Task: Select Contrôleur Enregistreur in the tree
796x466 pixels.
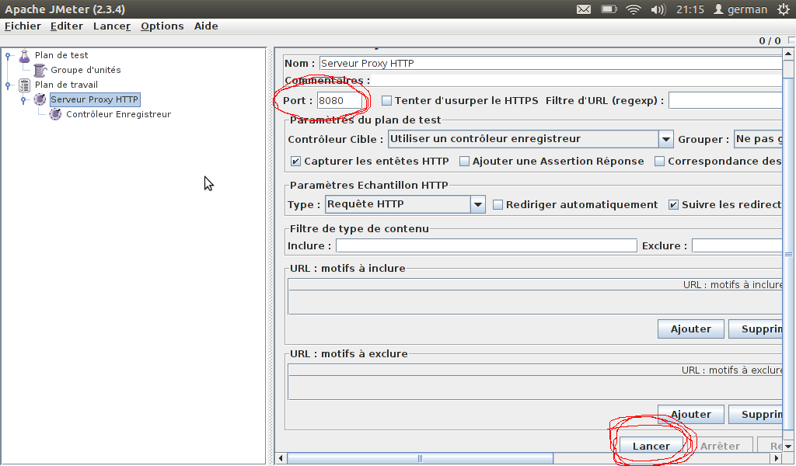Action: click(x=118, y=114)
